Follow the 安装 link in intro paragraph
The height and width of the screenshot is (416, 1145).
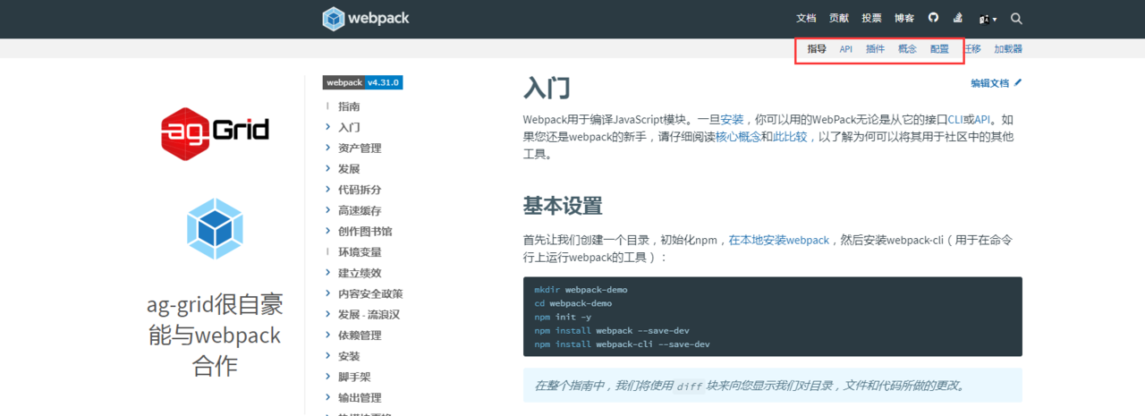[732, 119]
